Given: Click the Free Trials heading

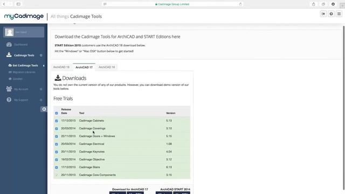Looking at the screenshot, I should point(63,99).
